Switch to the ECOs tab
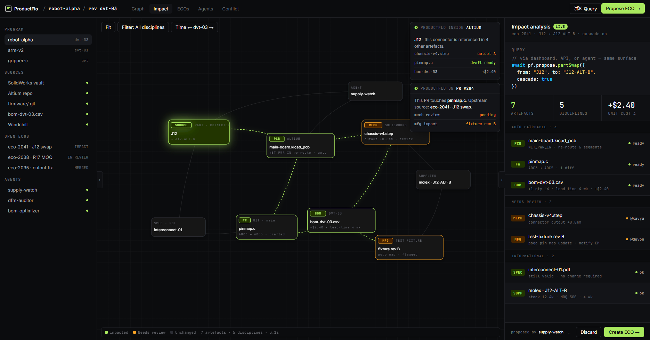650x340 pixels. pyautogui.click(x=183, y=9)
